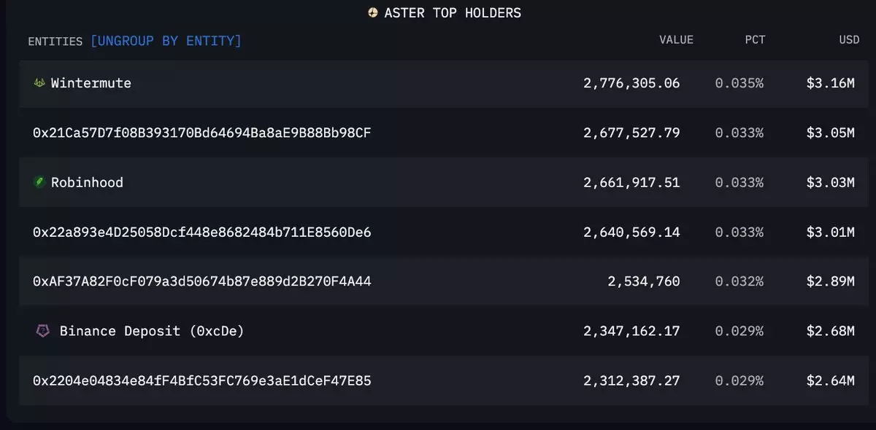This screenshot has height=430, width=876.
Task: Open address 0x21Ca57D7f08B...98CF
Action: coord(202,133)
